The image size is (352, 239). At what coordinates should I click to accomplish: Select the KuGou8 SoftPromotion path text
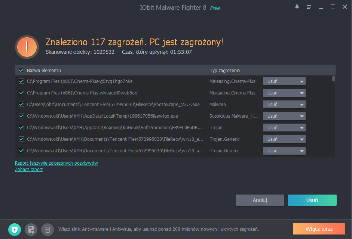tap(114, 128)
